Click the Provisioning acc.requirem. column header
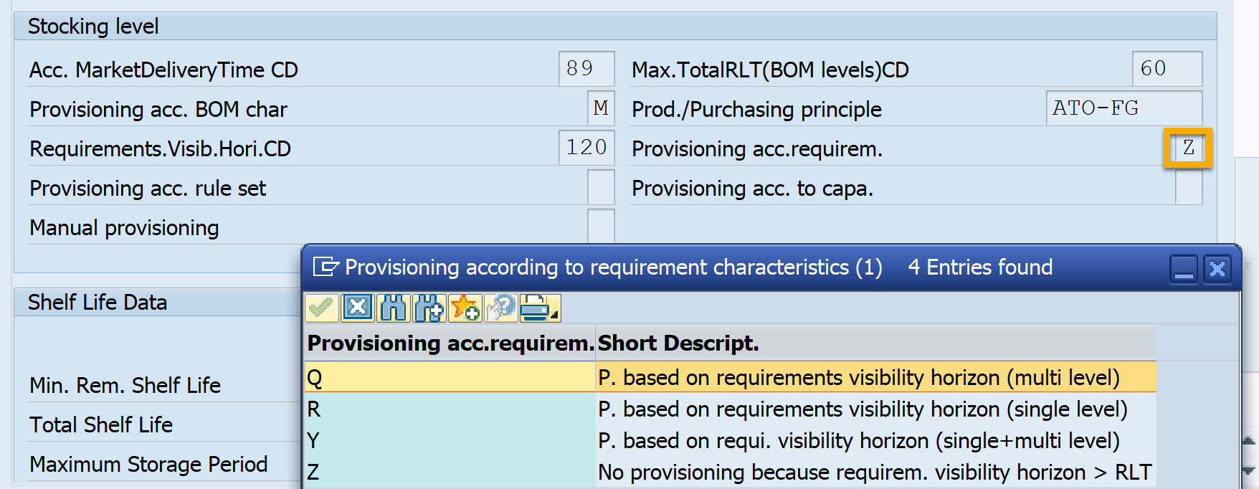 click(450, 343)
